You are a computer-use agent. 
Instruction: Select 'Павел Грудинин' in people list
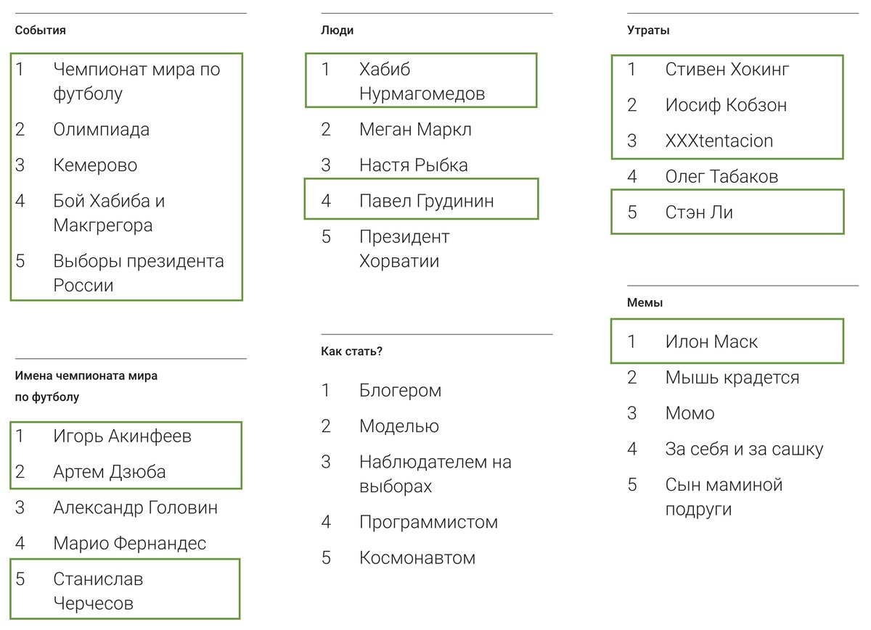pos(426,201)
